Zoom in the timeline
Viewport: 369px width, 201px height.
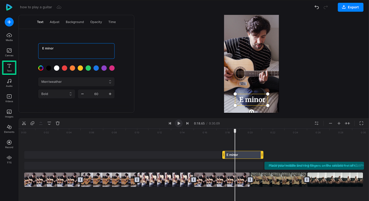pos(339,123)
